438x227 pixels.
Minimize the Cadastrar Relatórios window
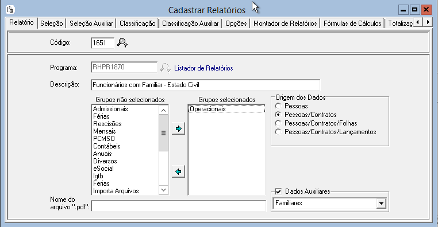tap(403, 10)
